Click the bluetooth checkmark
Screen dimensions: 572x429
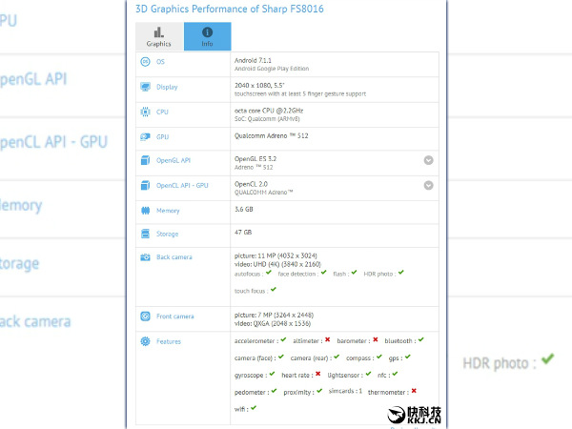click(421, 339)
